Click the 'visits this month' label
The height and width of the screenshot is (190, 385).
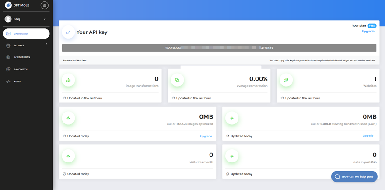[201, 162]
